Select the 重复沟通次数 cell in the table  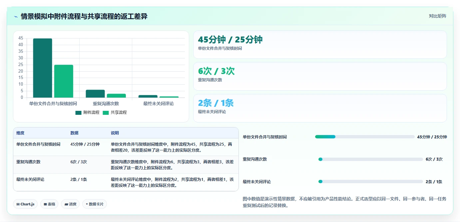[28, 162]
